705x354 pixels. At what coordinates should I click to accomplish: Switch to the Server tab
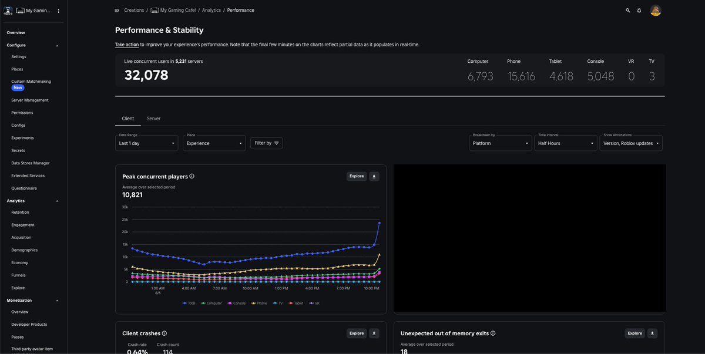coord(153,119)
